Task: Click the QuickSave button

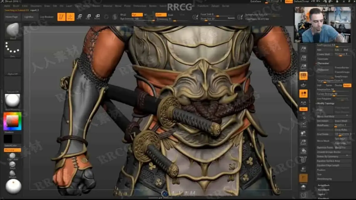Action: pyautogui.click(x=256, y=1)
